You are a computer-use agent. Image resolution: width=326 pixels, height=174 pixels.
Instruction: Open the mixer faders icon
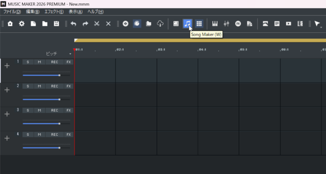(x=226, y=24)
